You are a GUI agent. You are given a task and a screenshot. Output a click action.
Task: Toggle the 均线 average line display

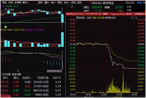[94, 18]
